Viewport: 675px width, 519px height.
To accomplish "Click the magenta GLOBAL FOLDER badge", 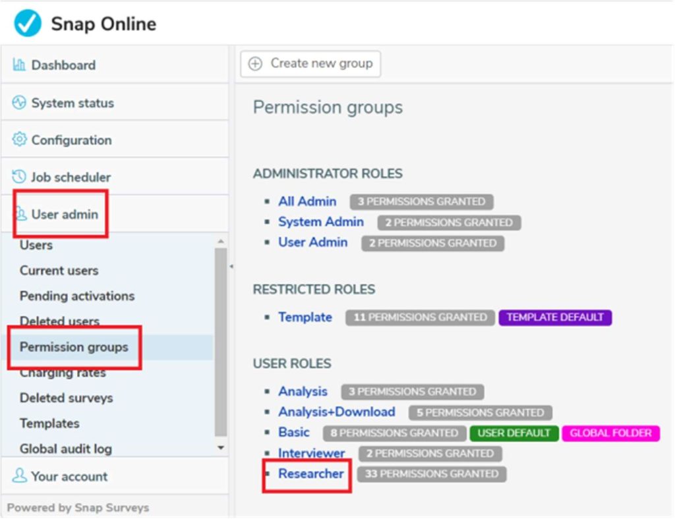I will click(x=610, y=433).
